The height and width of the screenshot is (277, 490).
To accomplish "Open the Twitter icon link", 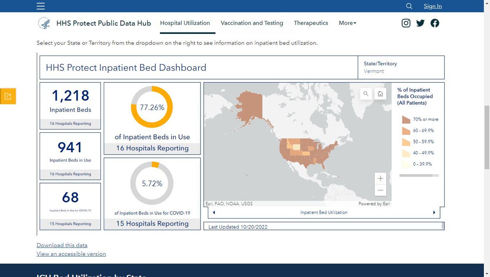I will pyautogui.click(x=420, y=23).
